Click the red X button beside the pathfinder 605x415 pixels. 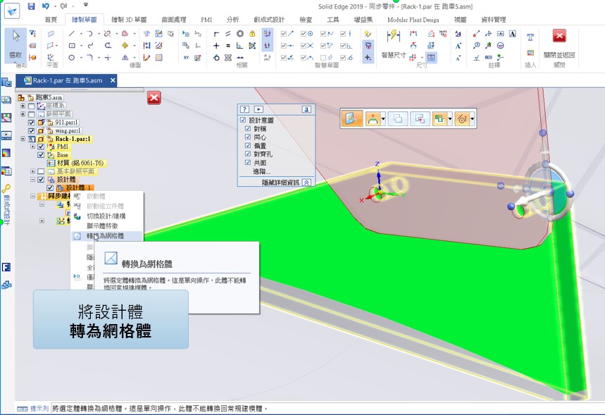click(x=154, y=98)
